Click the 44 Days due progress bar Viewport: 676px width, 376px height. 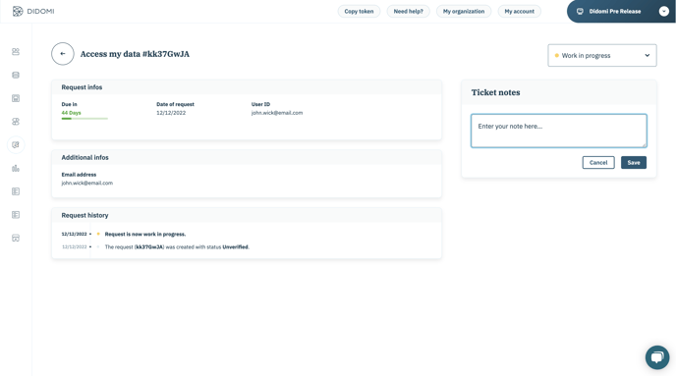(x=84, y=119)
